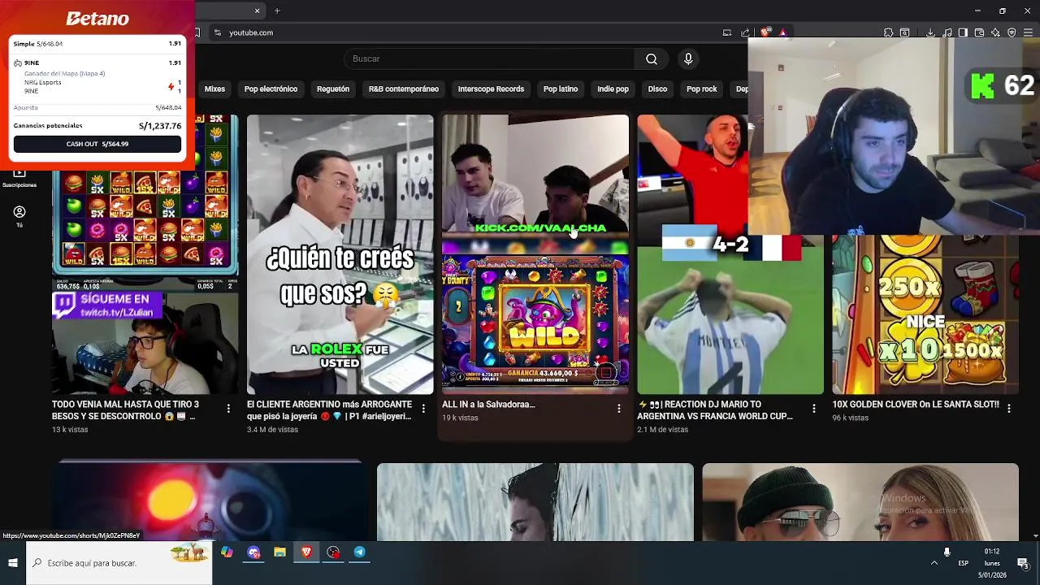The height and width of the screenshot is (585, 1040).
Task: Open the ¿Quién te creés que sos? thumbnail
Action: [340, 254]
